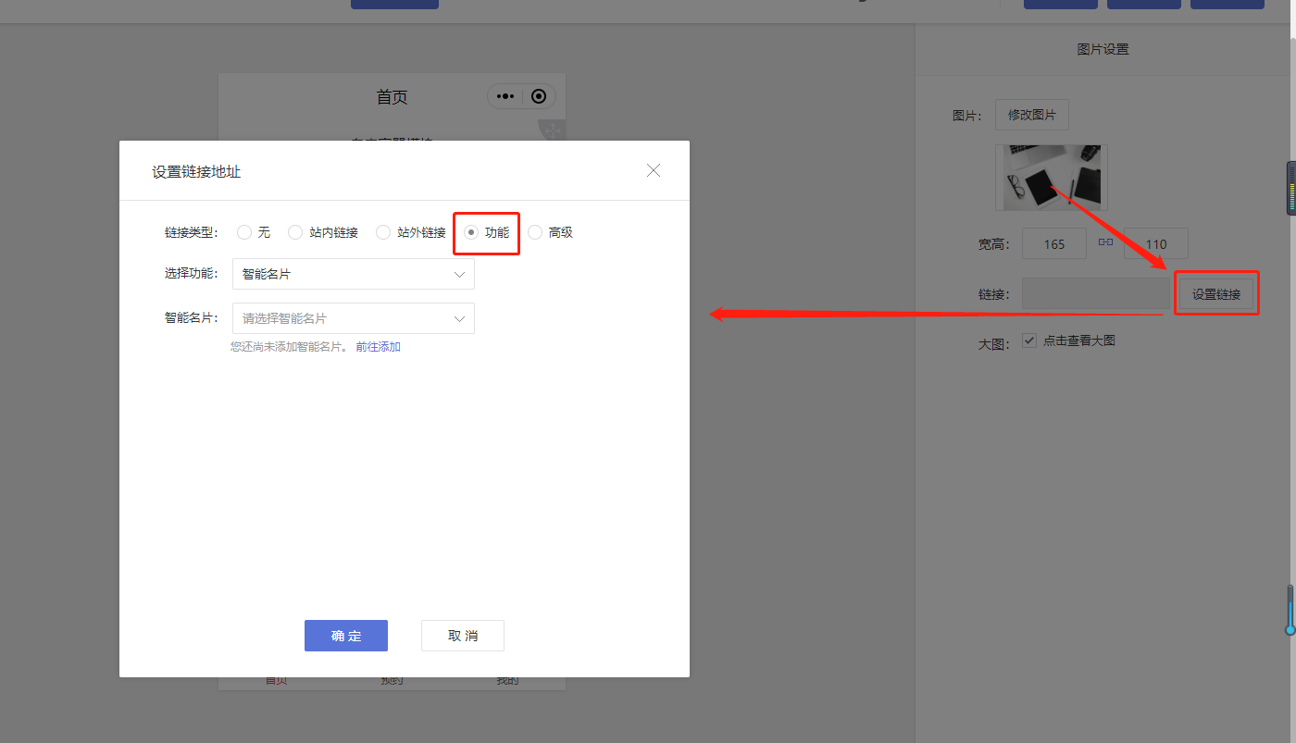The image size is (1296, 743).
Task: Click the width field showing 165
Action: coord(1054,244)
